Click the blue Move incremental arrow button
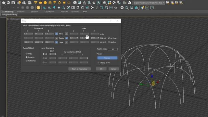The image size is (208, 117). pos(57,34)
